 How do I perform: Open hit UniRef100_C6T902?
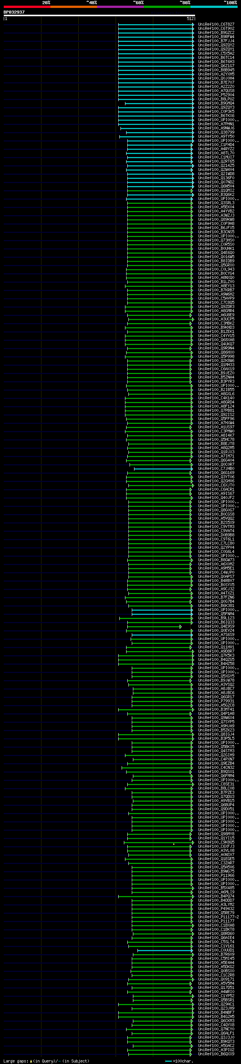(216, 29)
